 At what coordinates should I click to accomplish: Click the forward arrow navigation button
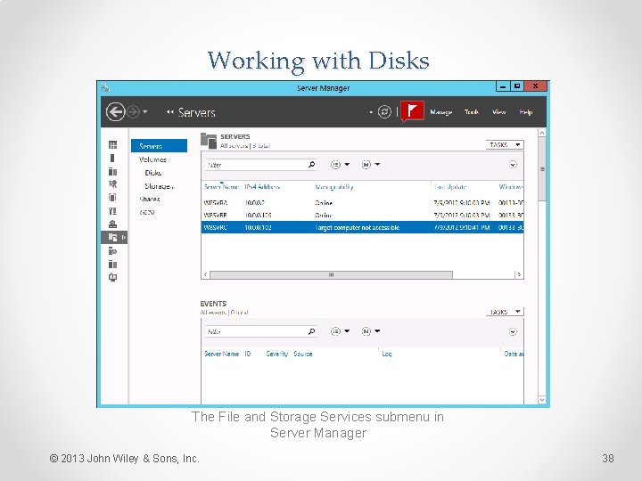133,111
